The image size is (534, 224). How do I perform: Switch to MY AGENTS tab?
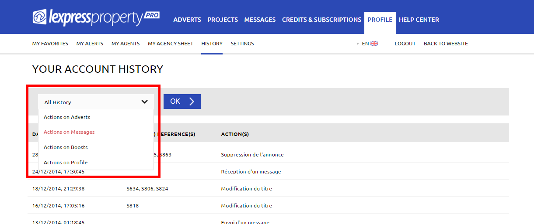coord(126,44)
